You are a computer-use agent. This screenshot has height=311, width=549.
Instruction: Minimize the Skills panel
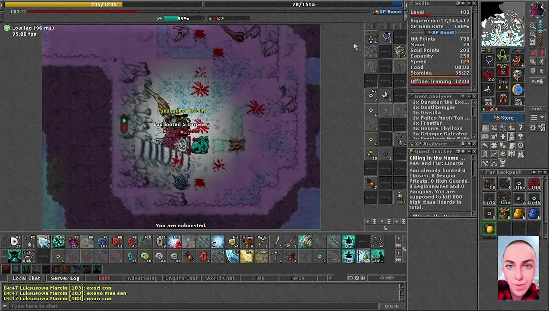coord(469,3)
